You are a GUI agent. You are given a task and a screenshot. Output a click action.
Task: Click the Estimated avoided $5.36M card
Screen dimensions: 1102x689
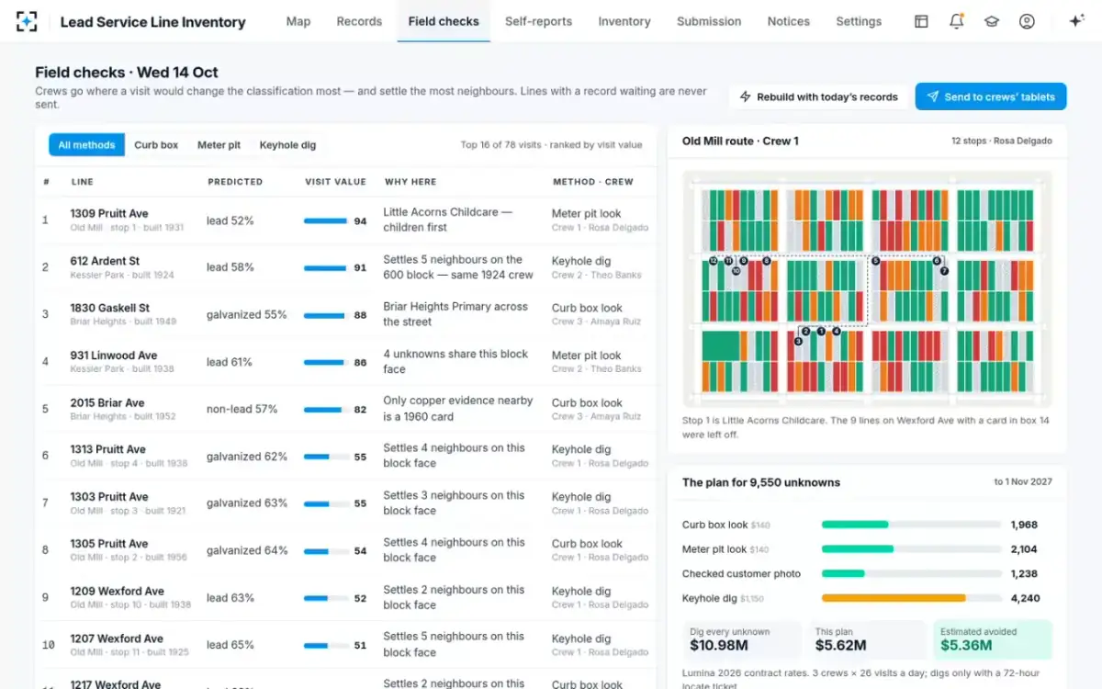tap(993, 639)
